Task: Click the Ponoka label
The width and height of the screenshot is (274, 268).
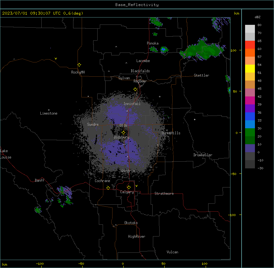Action: pos(153,43)
